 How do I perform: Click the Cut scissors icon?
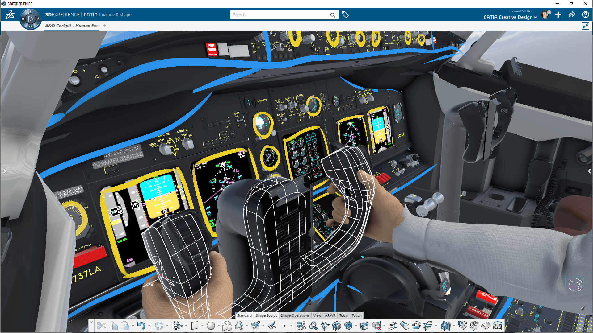click(101, 326)
